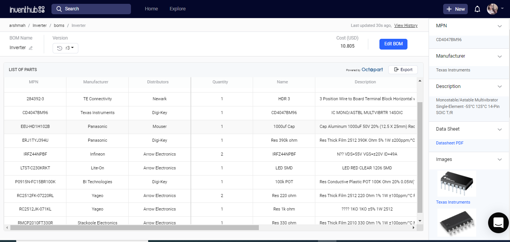
Task: Select the CD4047BM96 MPN cell
Action: (x=35, y=113)
